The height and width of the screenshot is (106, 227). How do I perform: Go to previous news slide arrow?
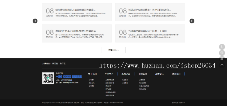point(35,21)
